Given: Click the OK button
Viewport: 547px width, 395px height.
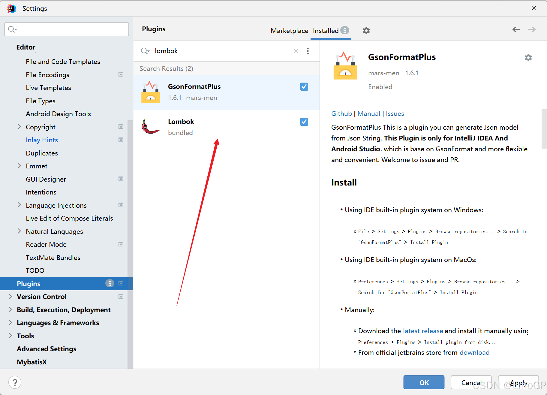Looking at the screenshot, I should tap(424, 382).
